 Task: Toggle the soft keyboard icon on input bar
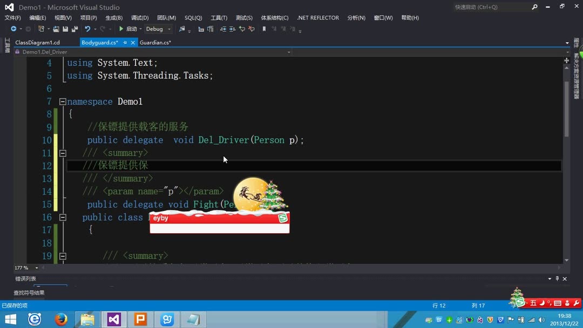point(558,303)
